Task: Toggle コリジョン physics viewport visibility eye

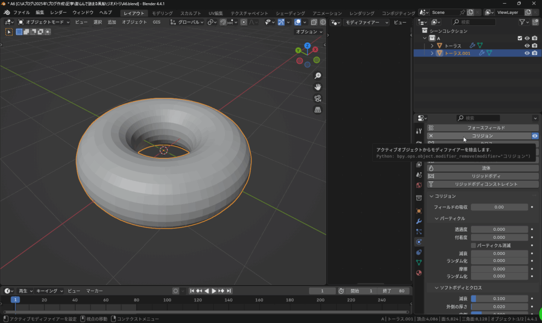Action: [x=535, y=136]
